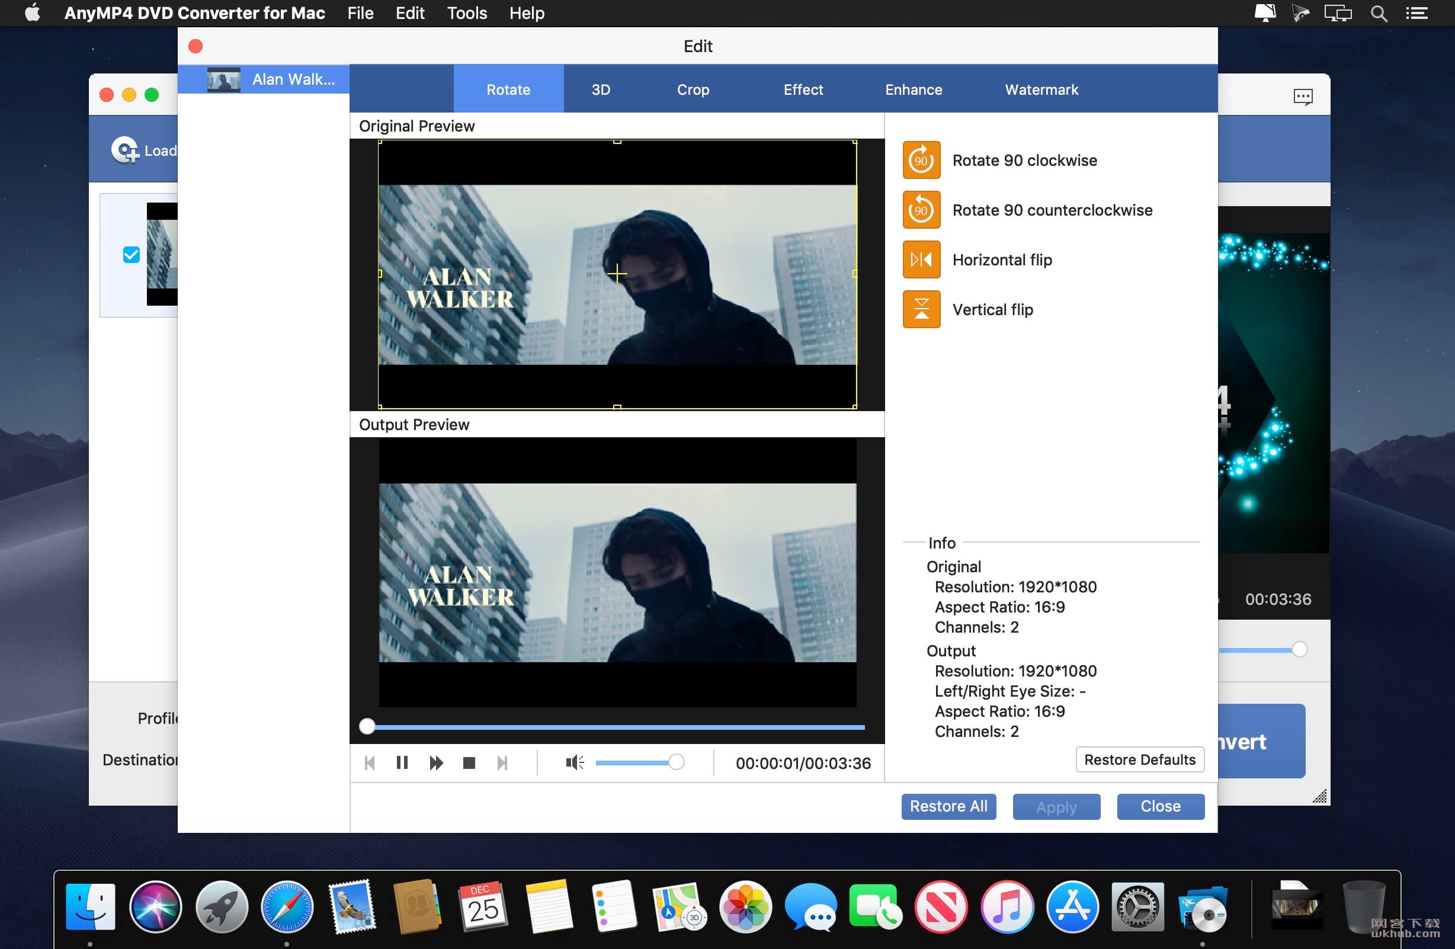Open System Preferences gear in Dock

1137,906
